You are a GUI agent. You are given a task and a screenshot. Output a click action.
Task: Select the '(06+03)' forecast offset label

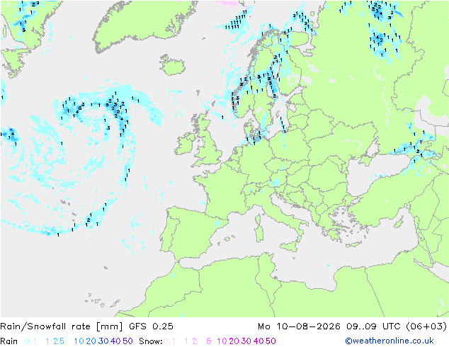pos(426,326)
